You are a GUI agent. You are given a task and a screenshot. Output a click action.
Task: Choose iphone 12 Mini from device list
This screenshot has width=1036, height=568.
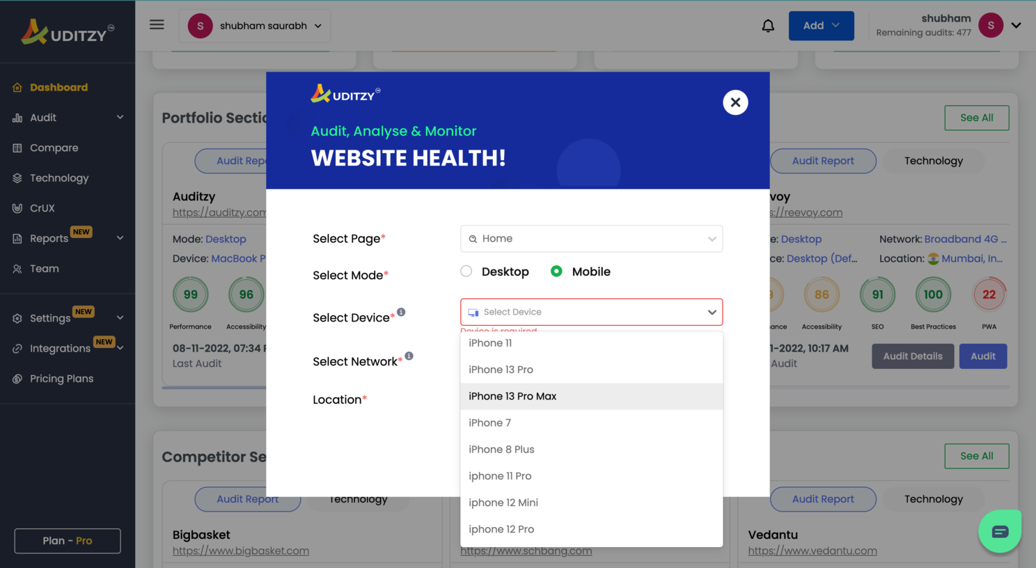tap(592, 503)
